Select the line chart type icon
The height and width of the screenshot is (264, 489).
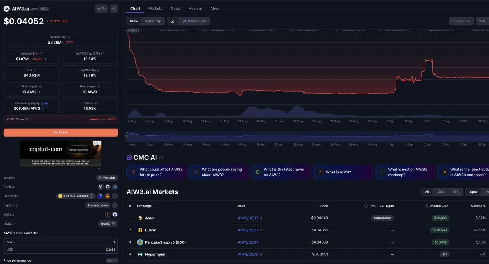(x=172, y=21)
